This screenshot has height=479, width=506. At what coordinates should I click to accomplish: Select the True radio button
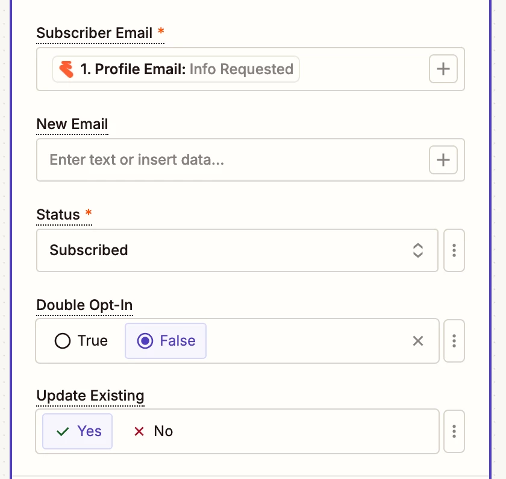tap(63, 341)
